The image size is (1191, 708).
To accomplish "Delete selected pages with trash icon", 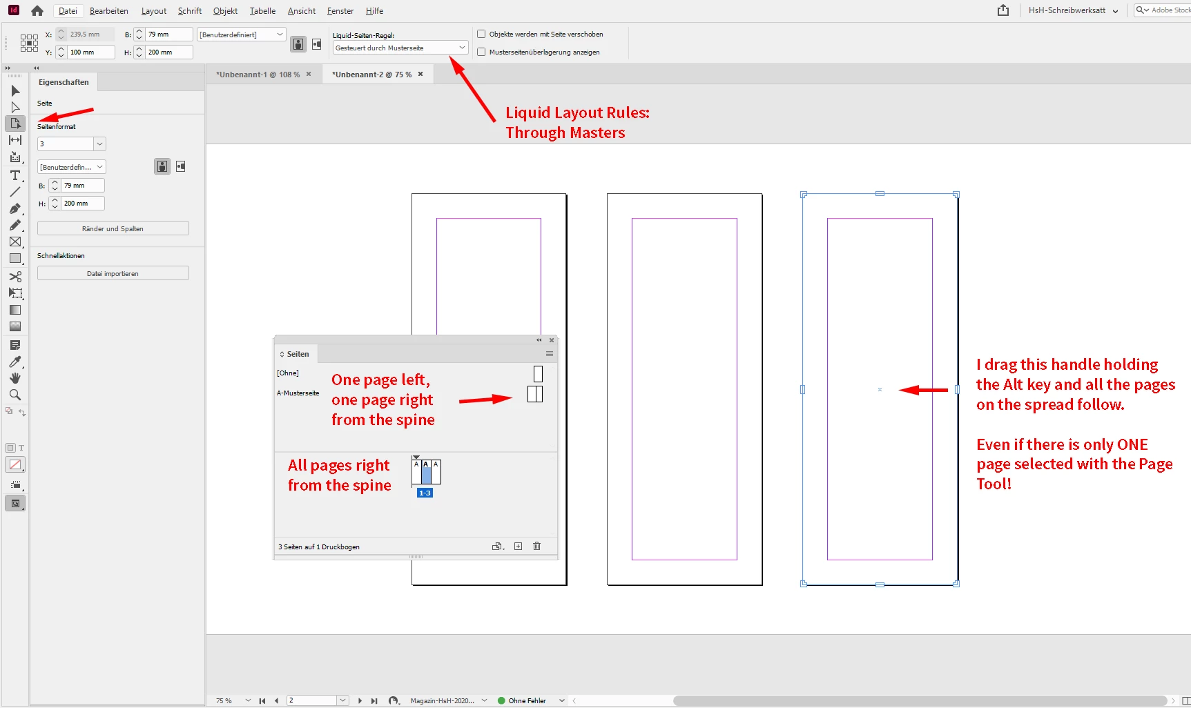I will (536, 547).
